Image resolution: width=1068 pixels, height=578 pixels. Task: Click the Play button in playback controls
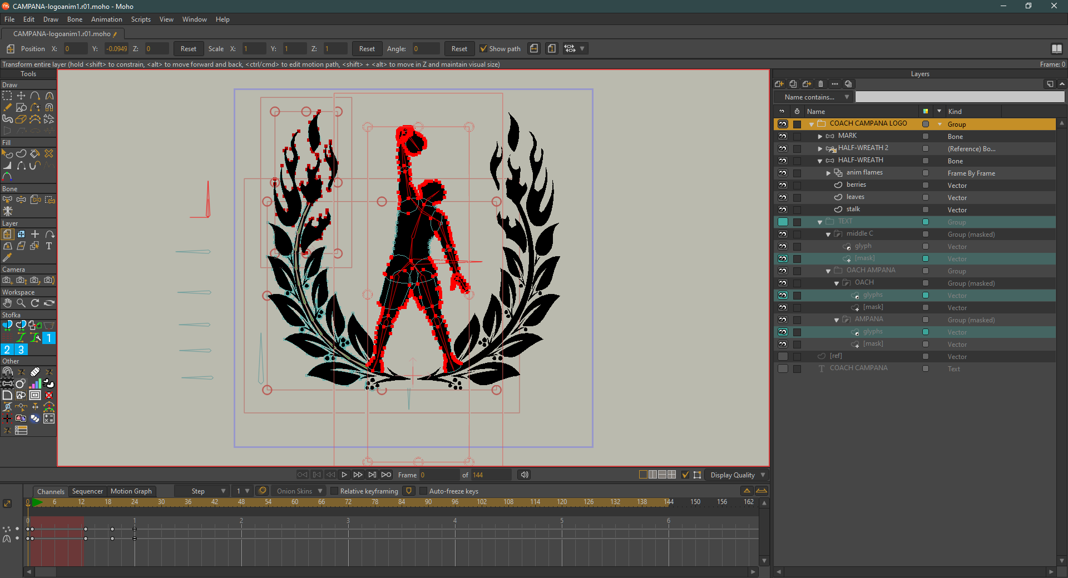(344, 475)
